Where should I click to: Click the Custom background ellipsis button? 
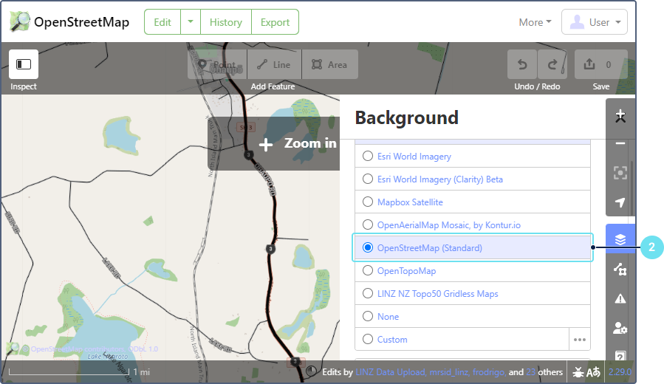(x=580, y=340)
